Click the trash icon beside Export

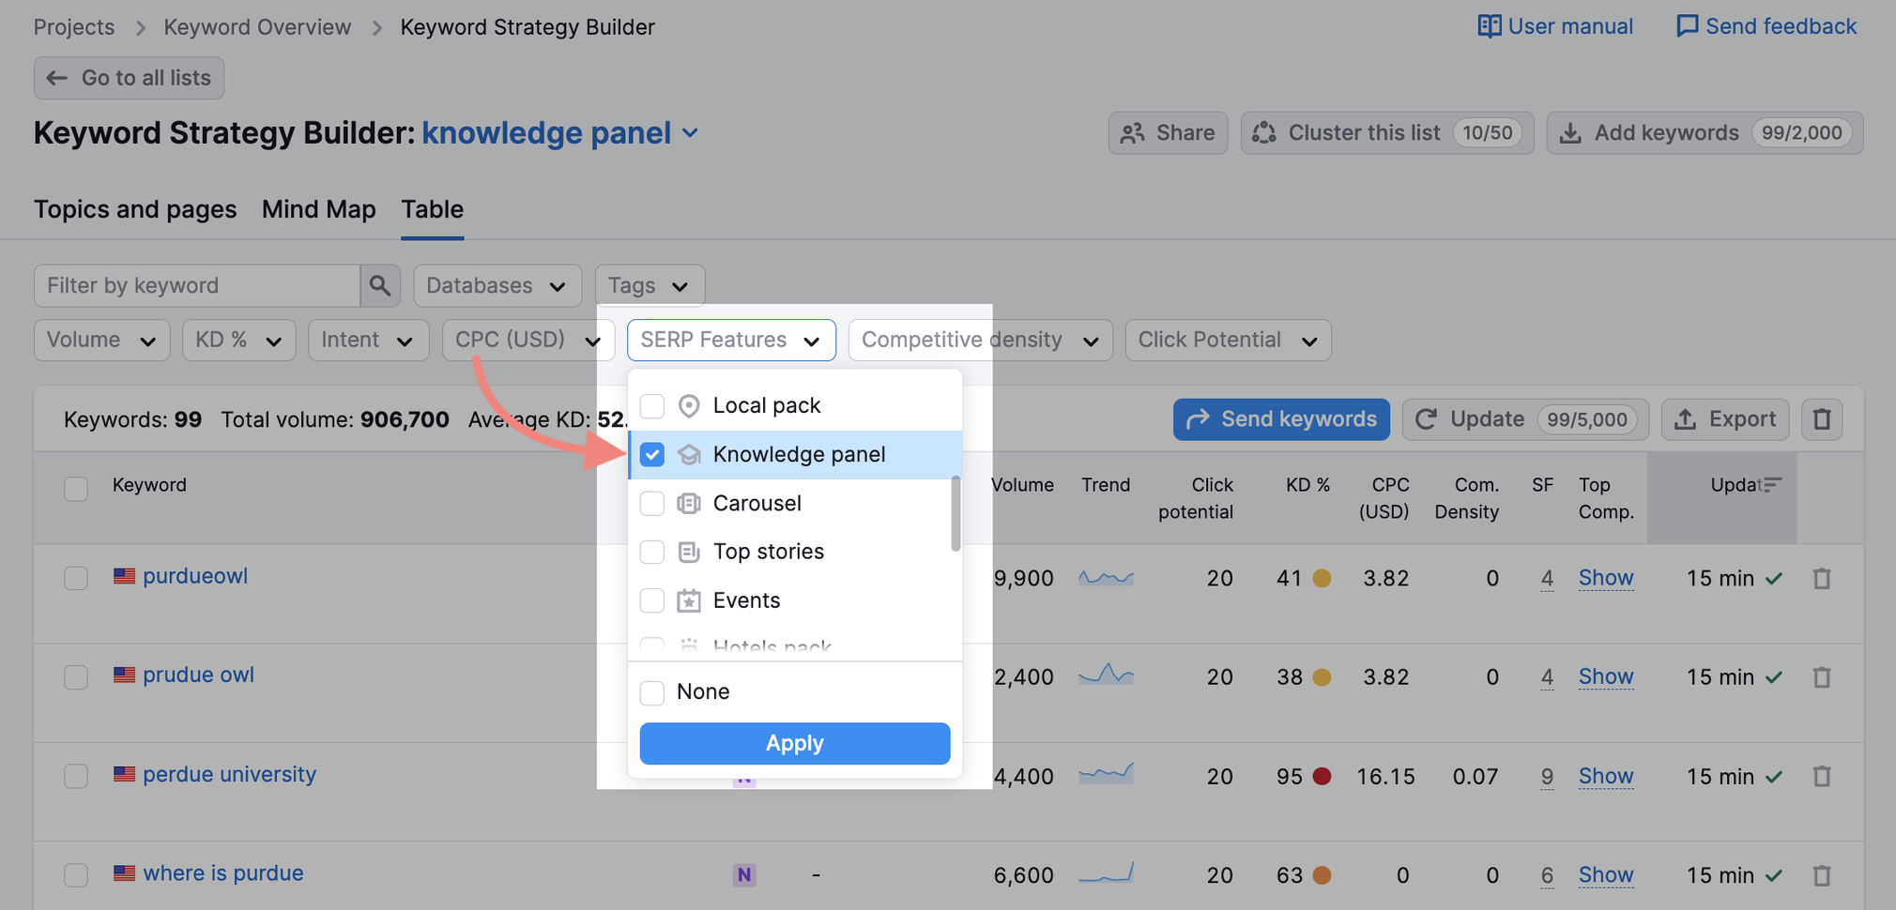coord(1821,419)
